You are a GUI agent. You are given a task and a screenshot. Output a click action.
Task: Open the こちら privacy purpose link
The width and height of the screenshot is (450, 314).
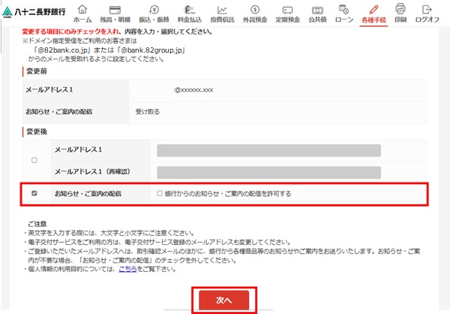[128, 268]
